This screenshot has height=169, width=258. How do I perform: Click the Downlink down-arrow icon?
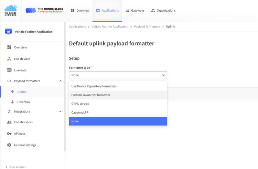tap(12, 102)
